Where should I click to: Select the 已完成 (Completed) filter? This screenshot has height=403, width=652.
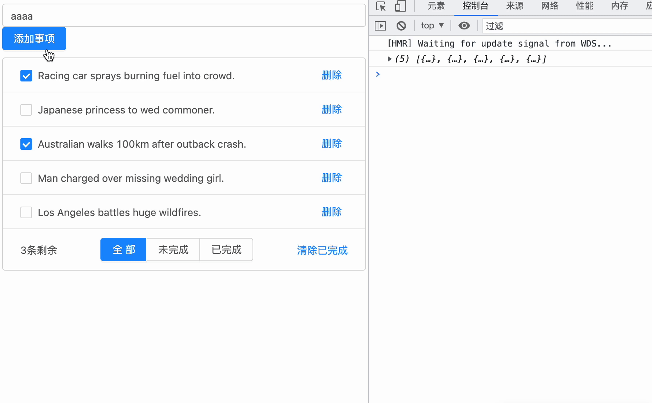(x=226, y=250)
